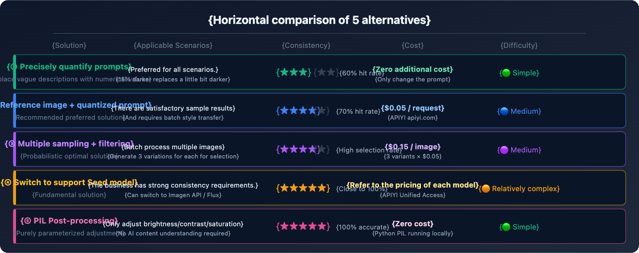
Task: Click the green three-star consistency rating
Action: (294, 72)
